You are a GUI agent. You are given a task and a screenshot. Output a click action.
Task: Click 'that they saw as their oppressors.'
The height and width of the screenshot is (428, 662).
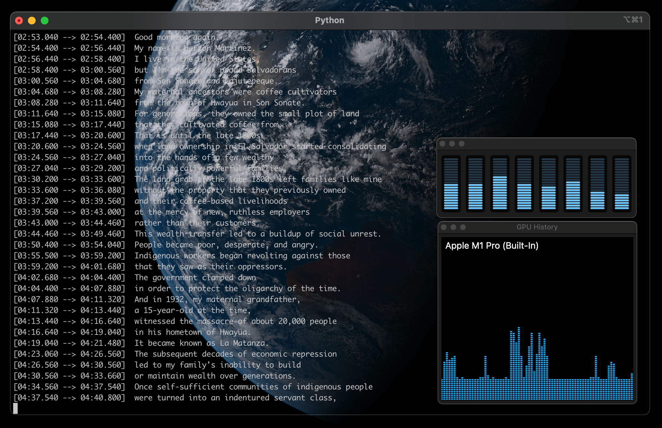211,267
